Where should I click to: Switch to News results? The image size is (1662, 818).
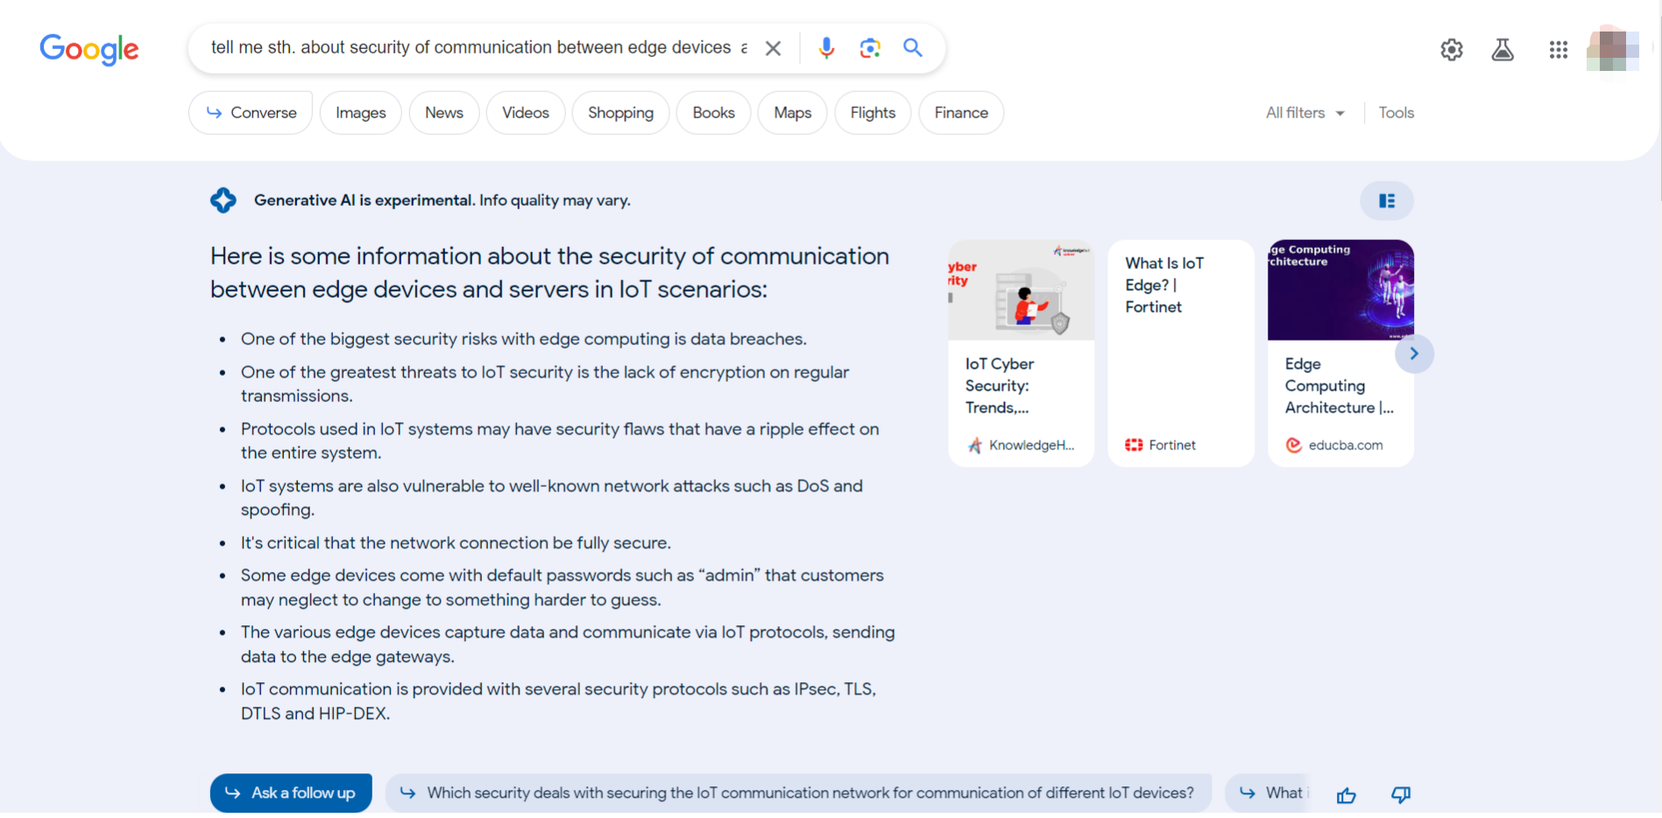pyautogui.click(x=444, y=113)
